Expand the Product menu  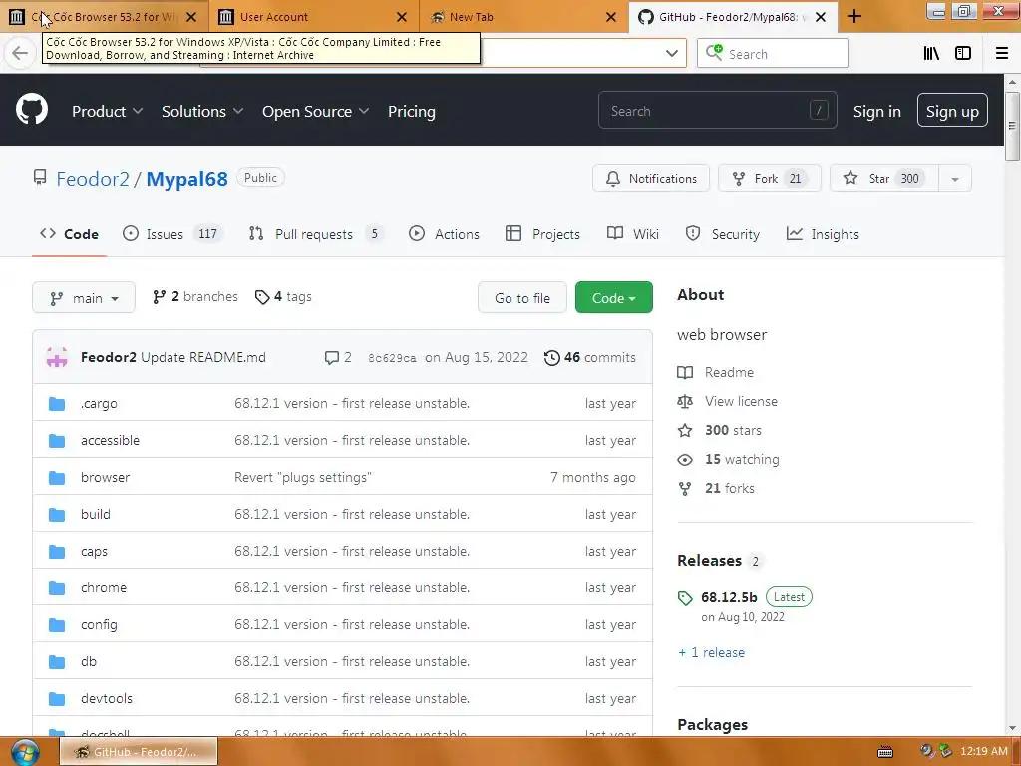[x=107, y=112]
